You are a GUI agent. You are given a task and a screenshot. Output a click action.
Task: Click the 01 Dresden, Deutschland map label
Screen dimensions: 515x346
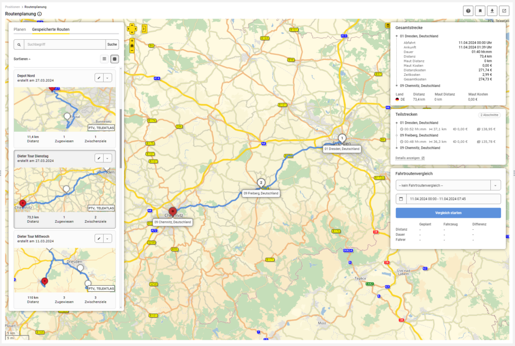[342, 149]
